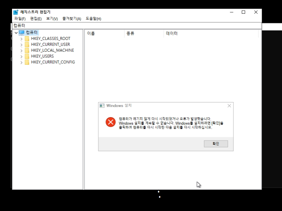Click the Windows 설치 dialog title icon
This screenshot has width=282, height=211.
coord(102,106)
